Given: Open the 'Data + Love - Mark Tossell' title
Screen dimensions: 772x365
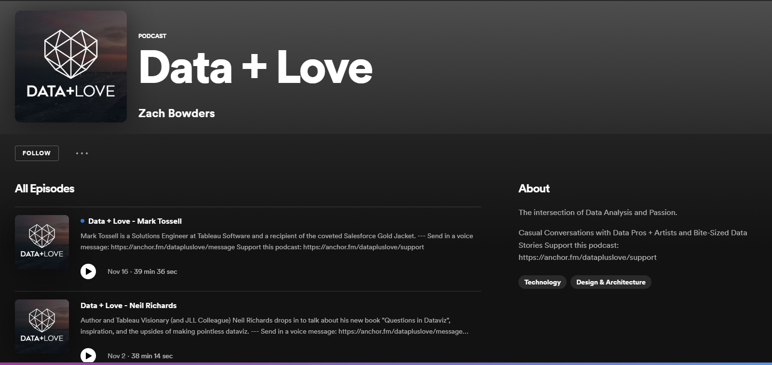Looking at the screenshot, I should pos(135,221).
